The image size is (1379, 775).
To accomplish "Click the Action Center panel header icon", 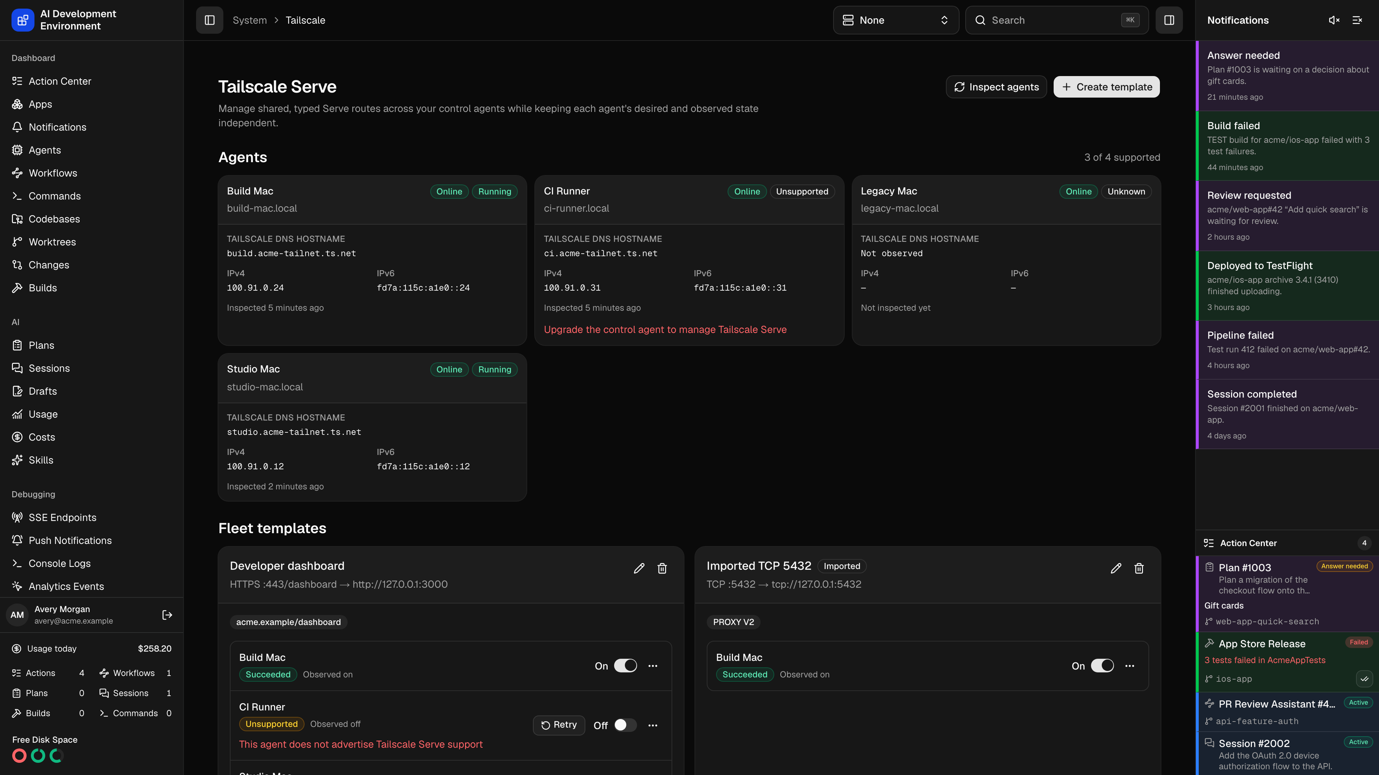I will [1209, 543].
